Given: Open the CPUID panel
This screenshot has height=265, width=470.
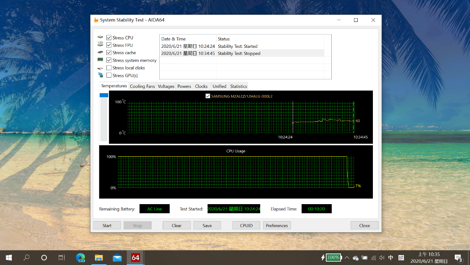Looking at the screenshot, I should point(246,225).
